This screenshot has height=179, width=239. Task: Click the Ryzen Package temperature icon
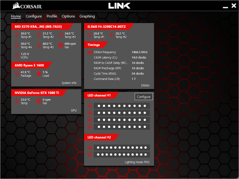point(17,74)
